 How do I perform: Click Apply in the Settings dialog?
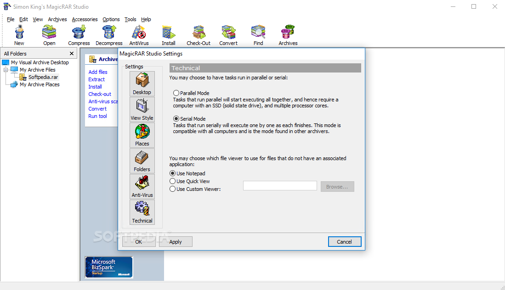(176, 242)
